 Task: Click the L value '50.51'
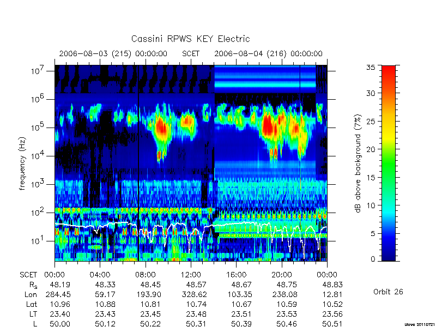[x=332, y=324]
